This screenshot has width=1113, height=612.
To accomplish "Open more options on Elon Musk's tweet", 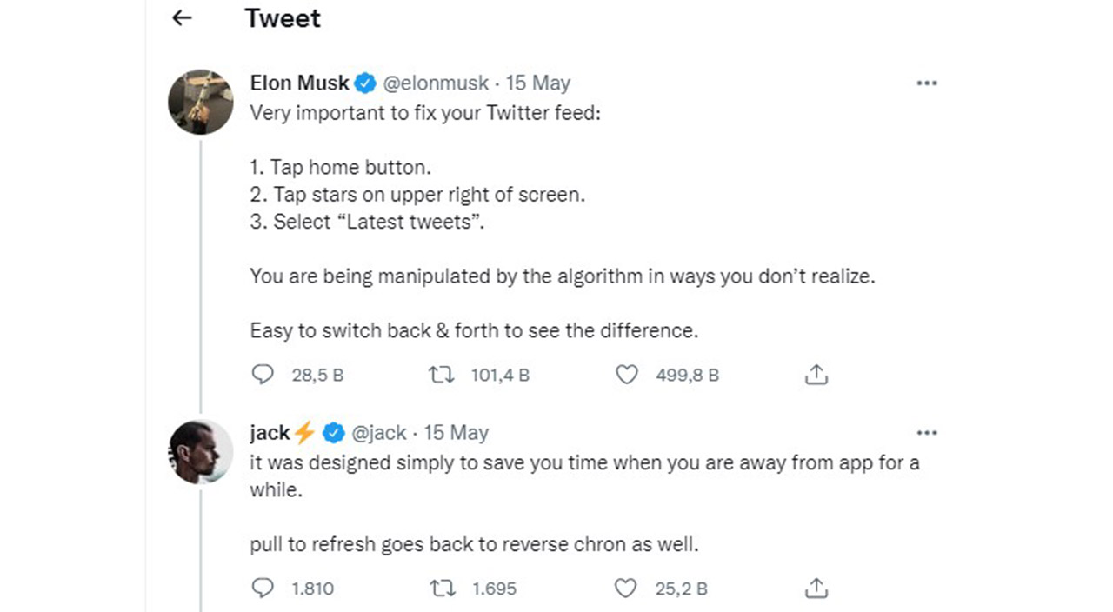I will 927,83.
